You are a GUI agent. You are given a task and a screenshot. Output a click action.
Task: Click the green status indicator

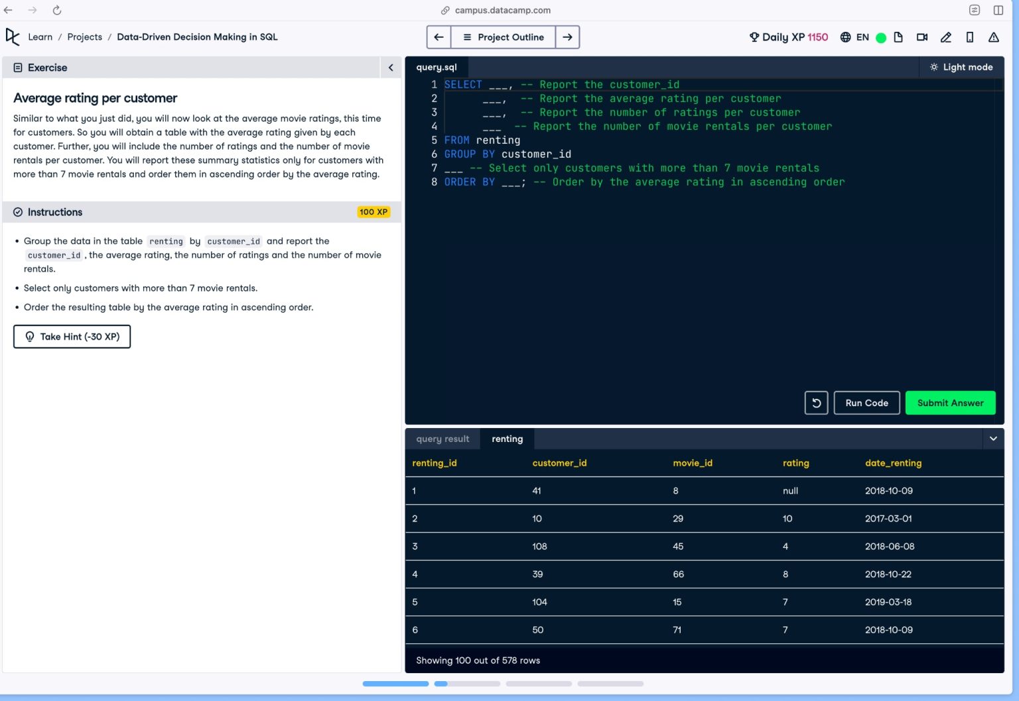(881, 38)
